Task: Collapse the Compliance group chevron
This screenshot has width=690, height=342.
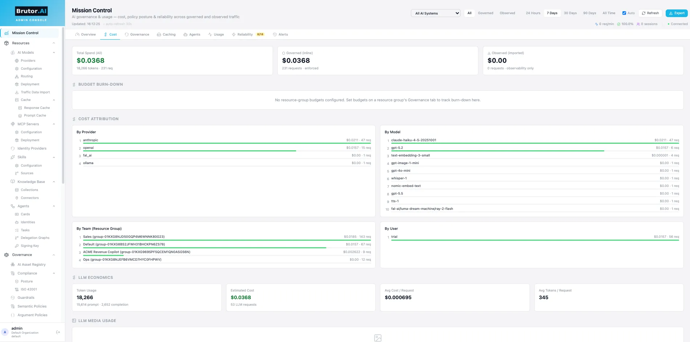Action: [x=54, y=273]
